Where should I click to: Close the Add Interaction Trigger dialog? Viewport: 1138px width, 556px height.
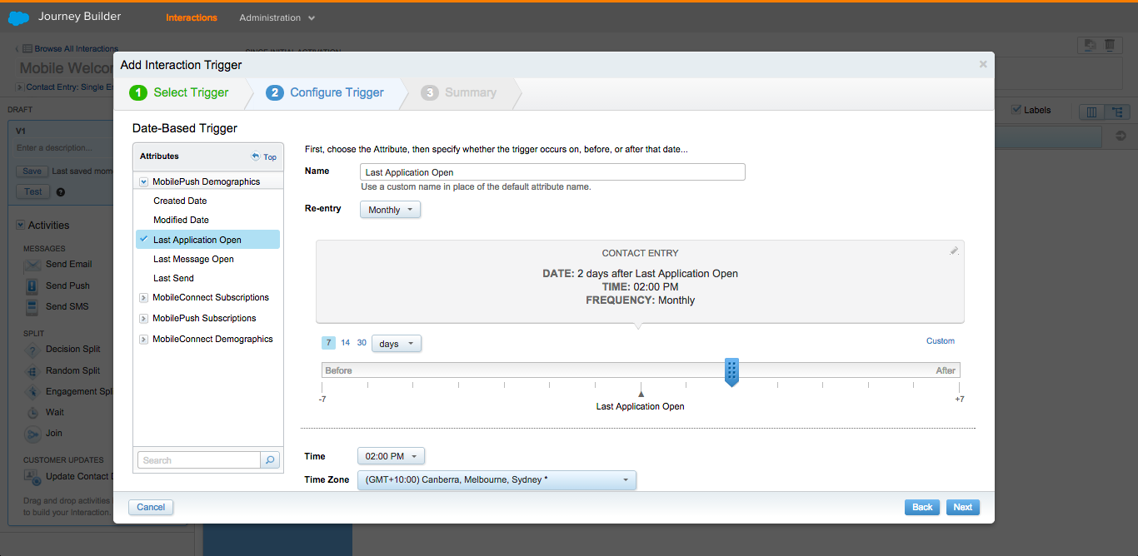click(983, 64)
